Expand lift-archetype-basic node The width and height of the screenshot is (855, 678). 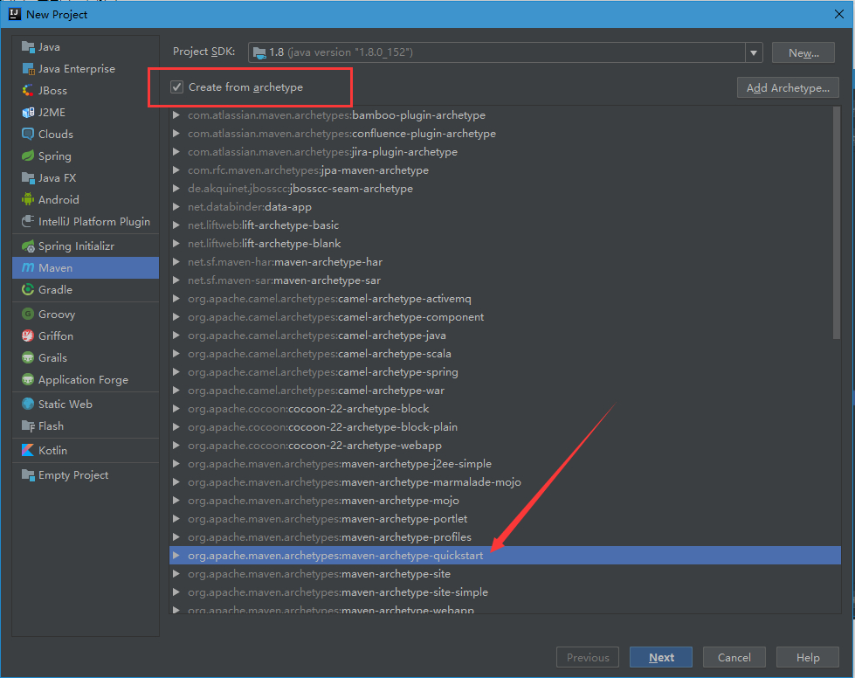tap(176, 225)
